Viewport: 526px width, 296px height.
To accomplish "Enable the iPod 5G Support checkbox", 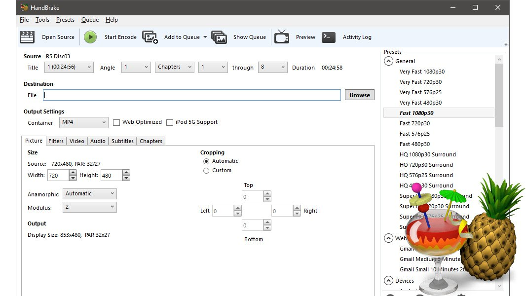I will pyautogui.click(x=170, y=123).
